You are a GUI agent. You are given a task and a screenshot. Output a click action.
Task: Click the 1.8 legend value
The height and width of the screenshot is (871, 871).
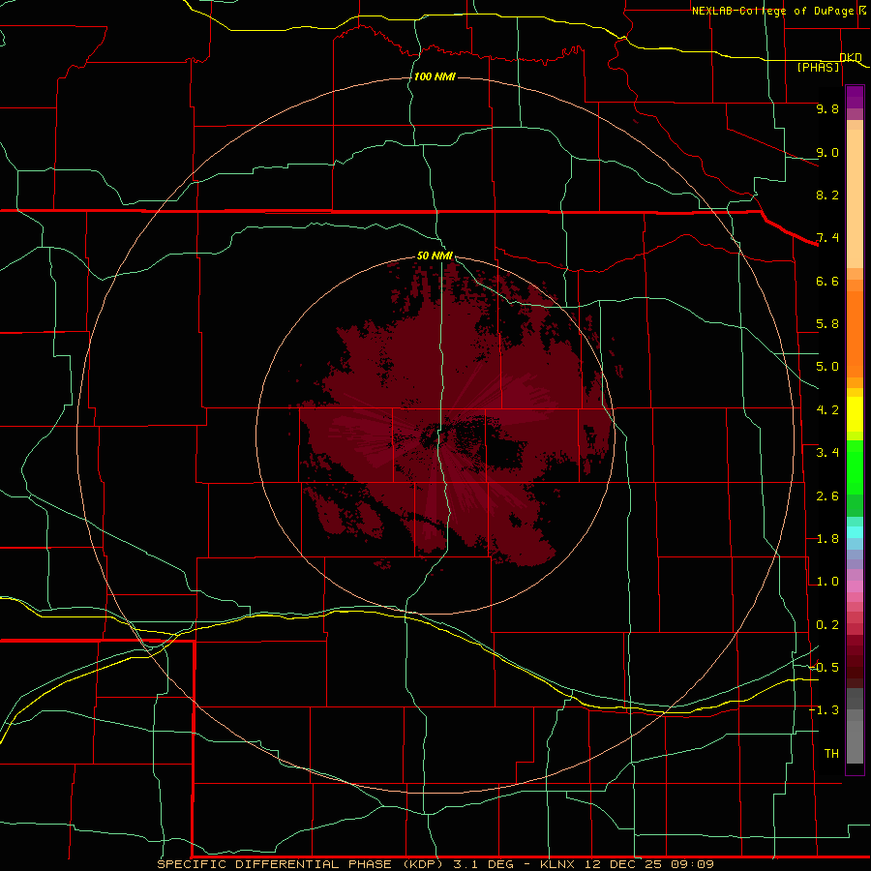pyautogui.click(x=827, y=539)
